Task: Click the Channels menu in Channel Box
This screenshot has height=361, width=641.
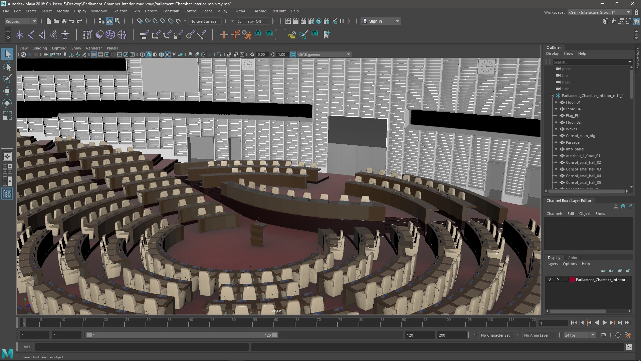Action: [x=554, y=214]
